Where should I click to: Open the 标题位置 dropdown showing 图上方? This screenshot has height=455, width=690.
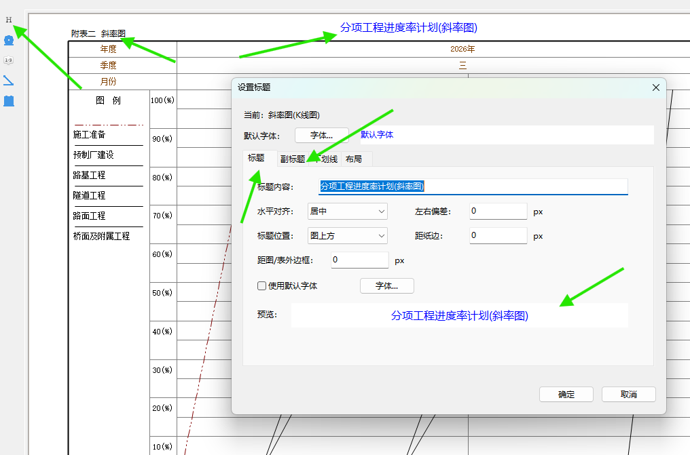348,236
